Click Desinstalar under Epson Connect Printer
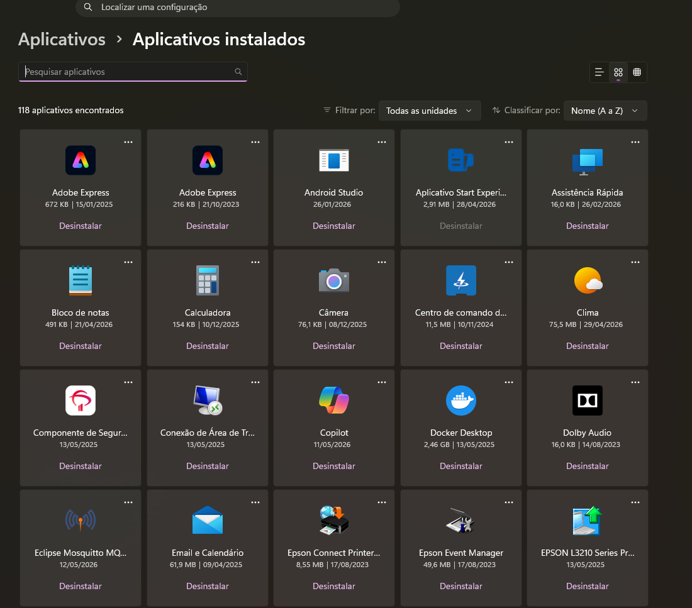 pyautogui.click(x=333, y=586)
